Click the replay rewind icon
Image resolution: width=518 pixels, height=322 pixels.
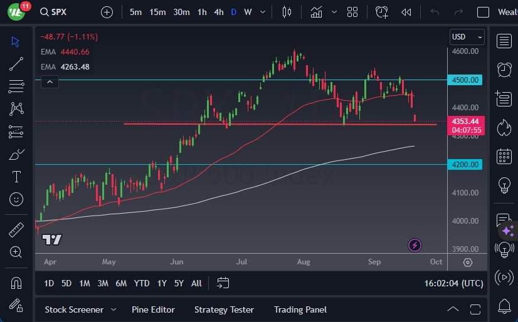click(406, 12)
